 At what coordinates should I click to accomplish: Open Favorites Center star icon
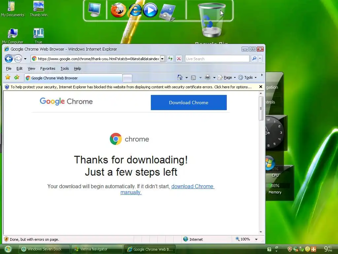(8, 77)
